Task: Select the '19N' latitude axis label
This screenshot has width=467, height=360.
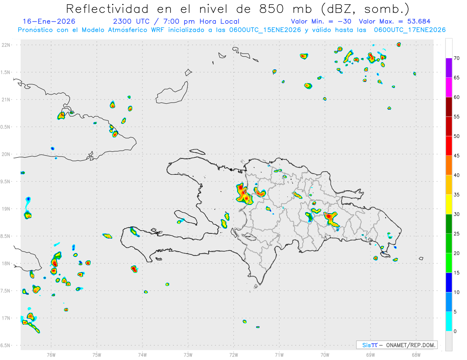Action: (6, 209)
